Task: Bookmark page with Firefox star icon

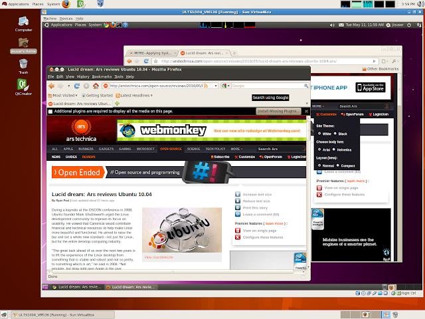Action: click(211, 86)
